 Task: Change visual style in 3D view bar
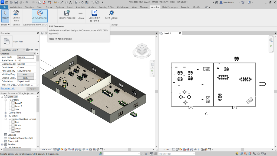click(58, 149)
